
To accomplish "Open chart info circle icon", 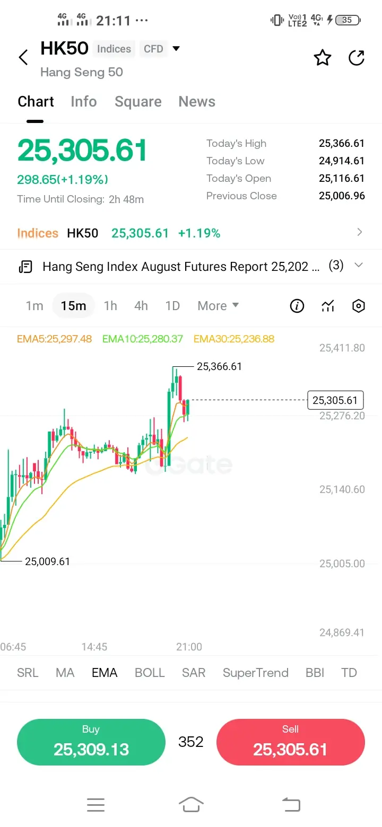I will (297, 306).
